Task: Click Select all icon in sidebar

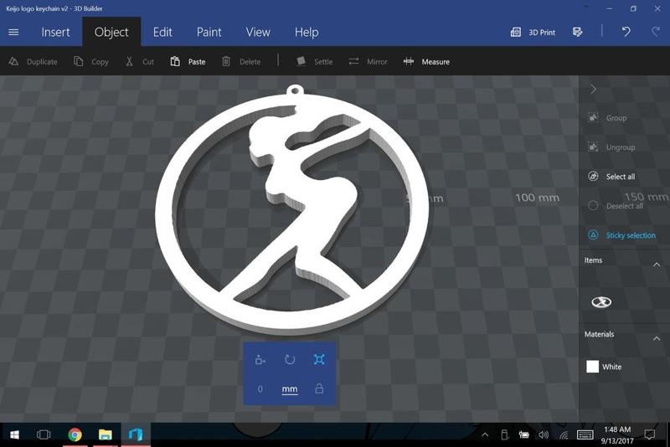Action: coord(593,177)
